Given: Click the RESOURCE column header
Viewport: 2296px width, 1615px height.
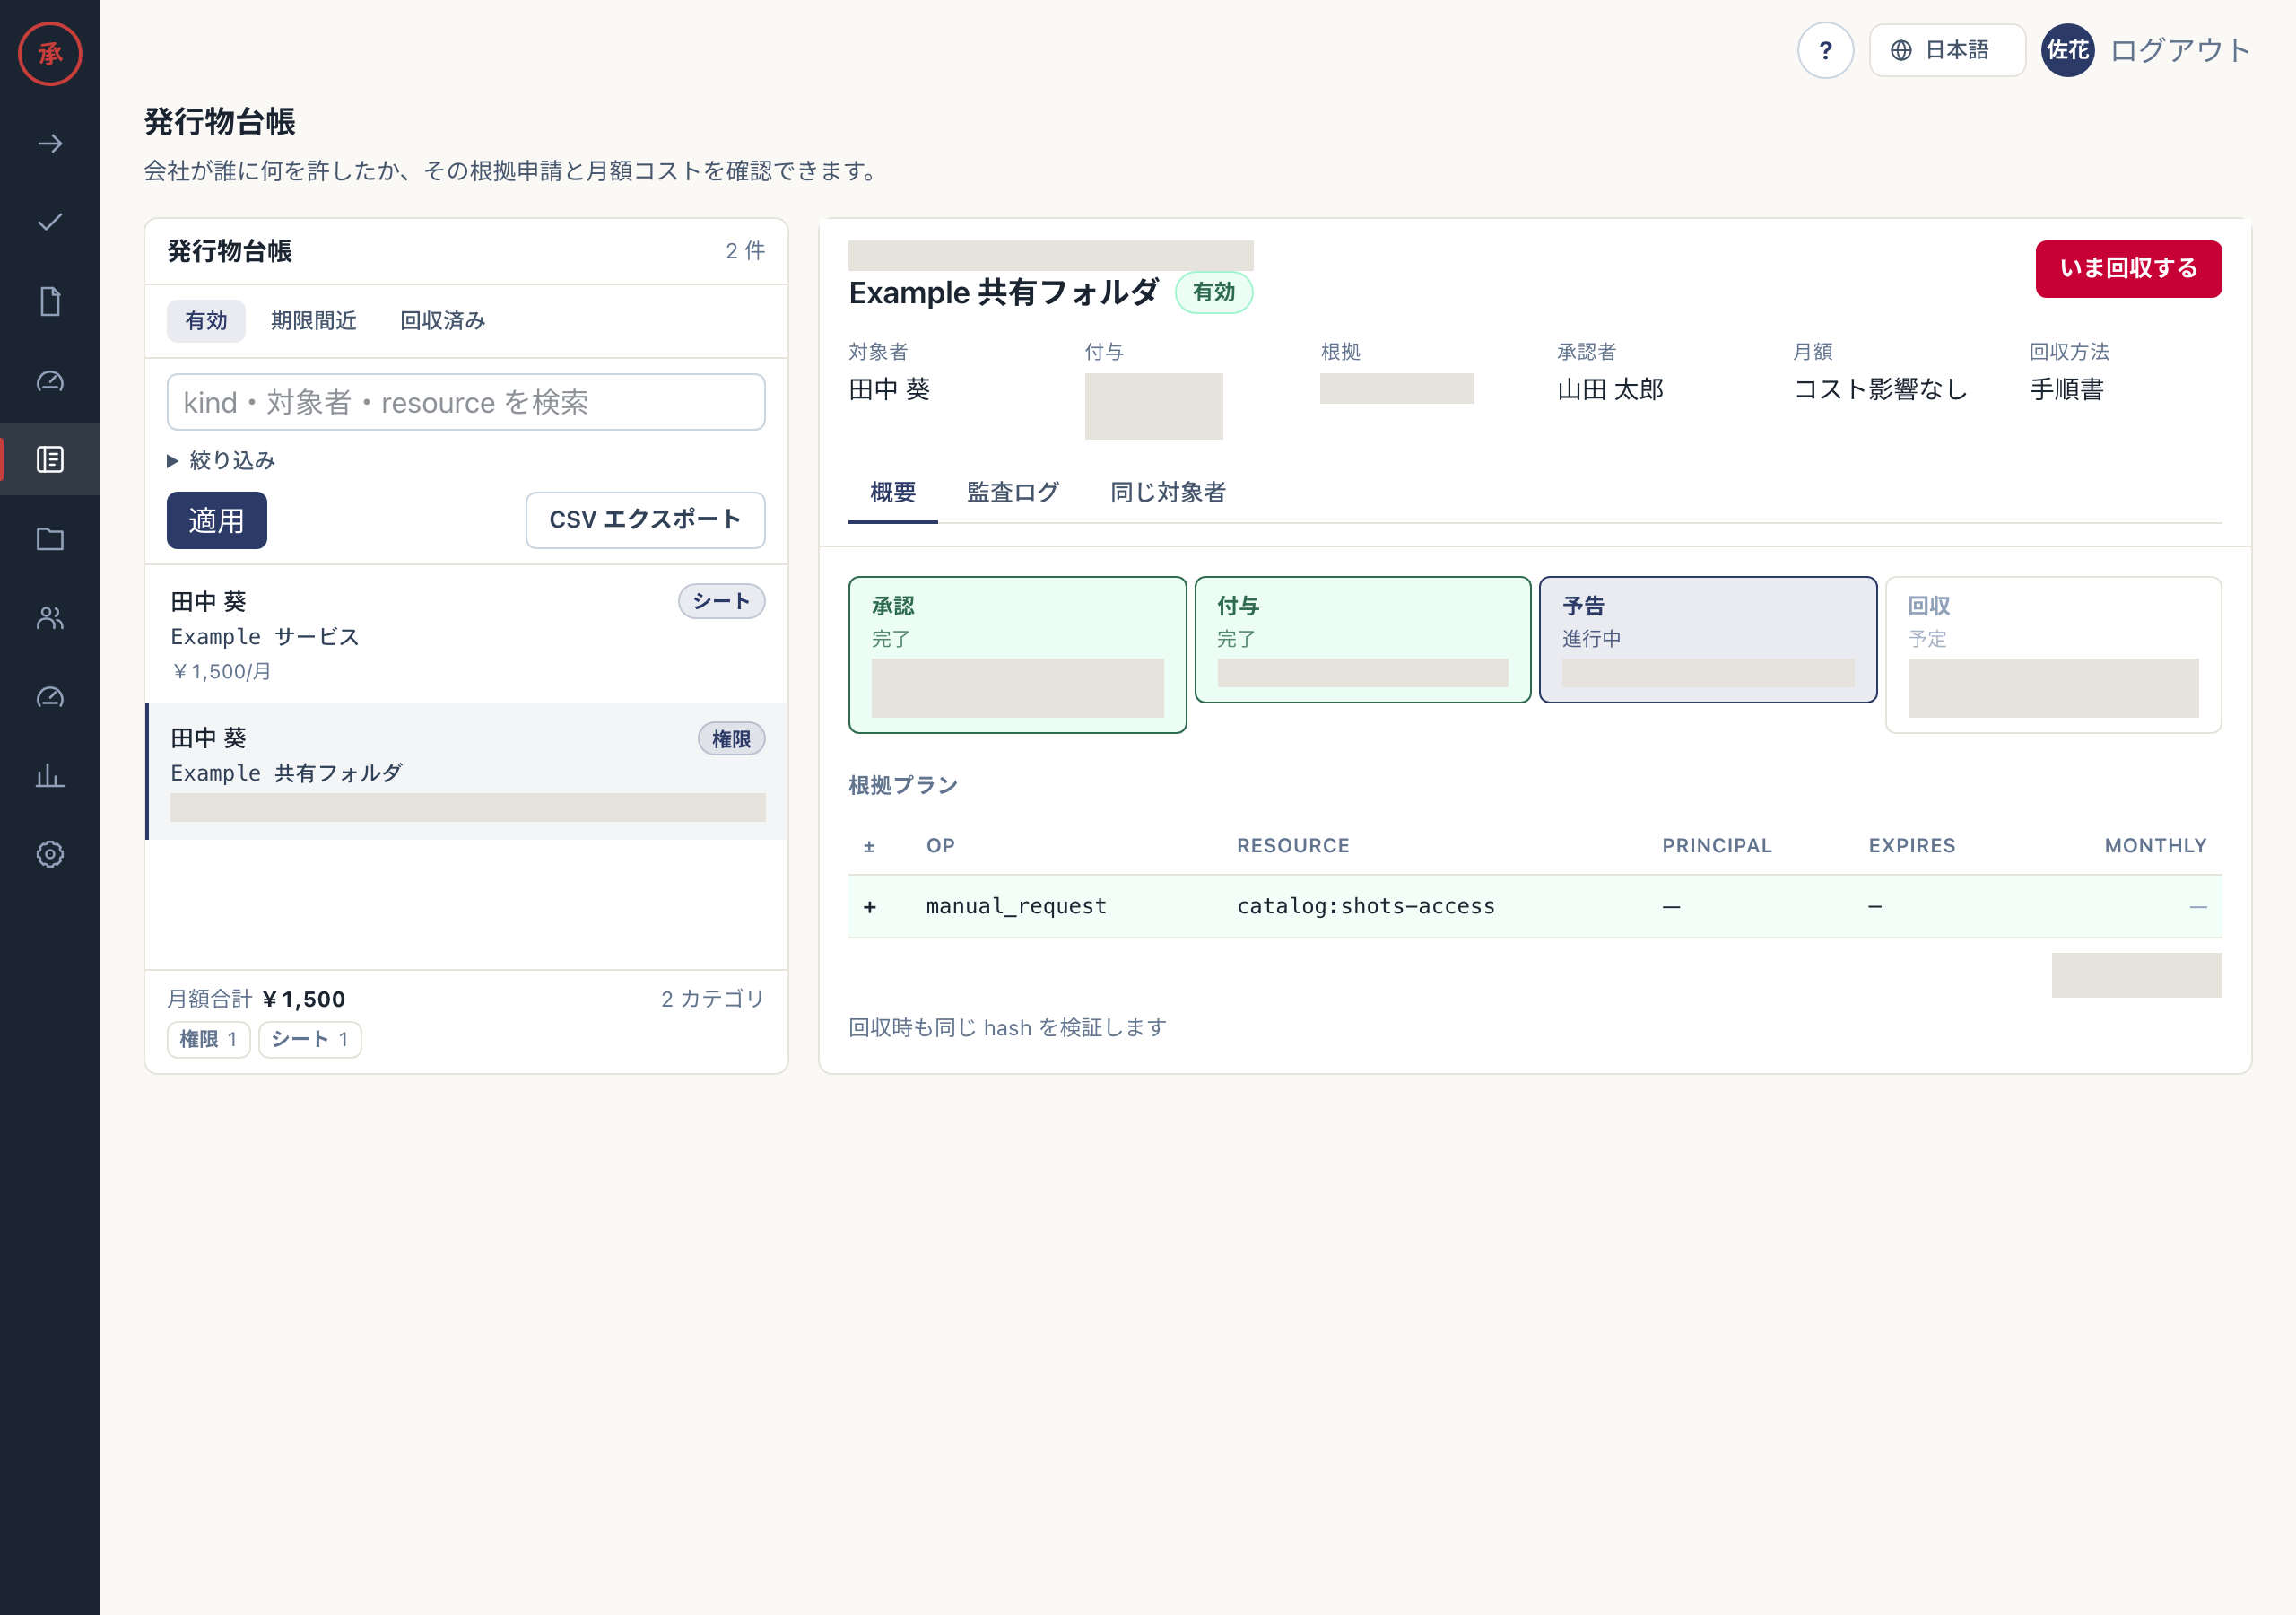Looking at the screenshot, I should 1293,846.
